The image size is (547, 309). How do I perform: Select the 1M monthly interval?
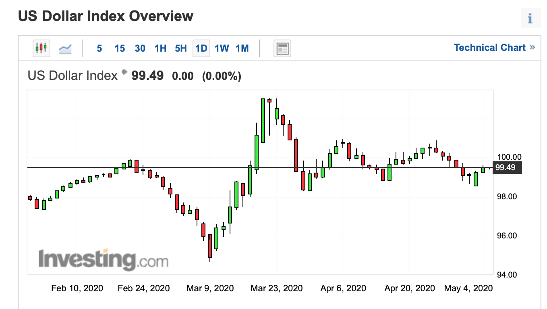[242, 49]
